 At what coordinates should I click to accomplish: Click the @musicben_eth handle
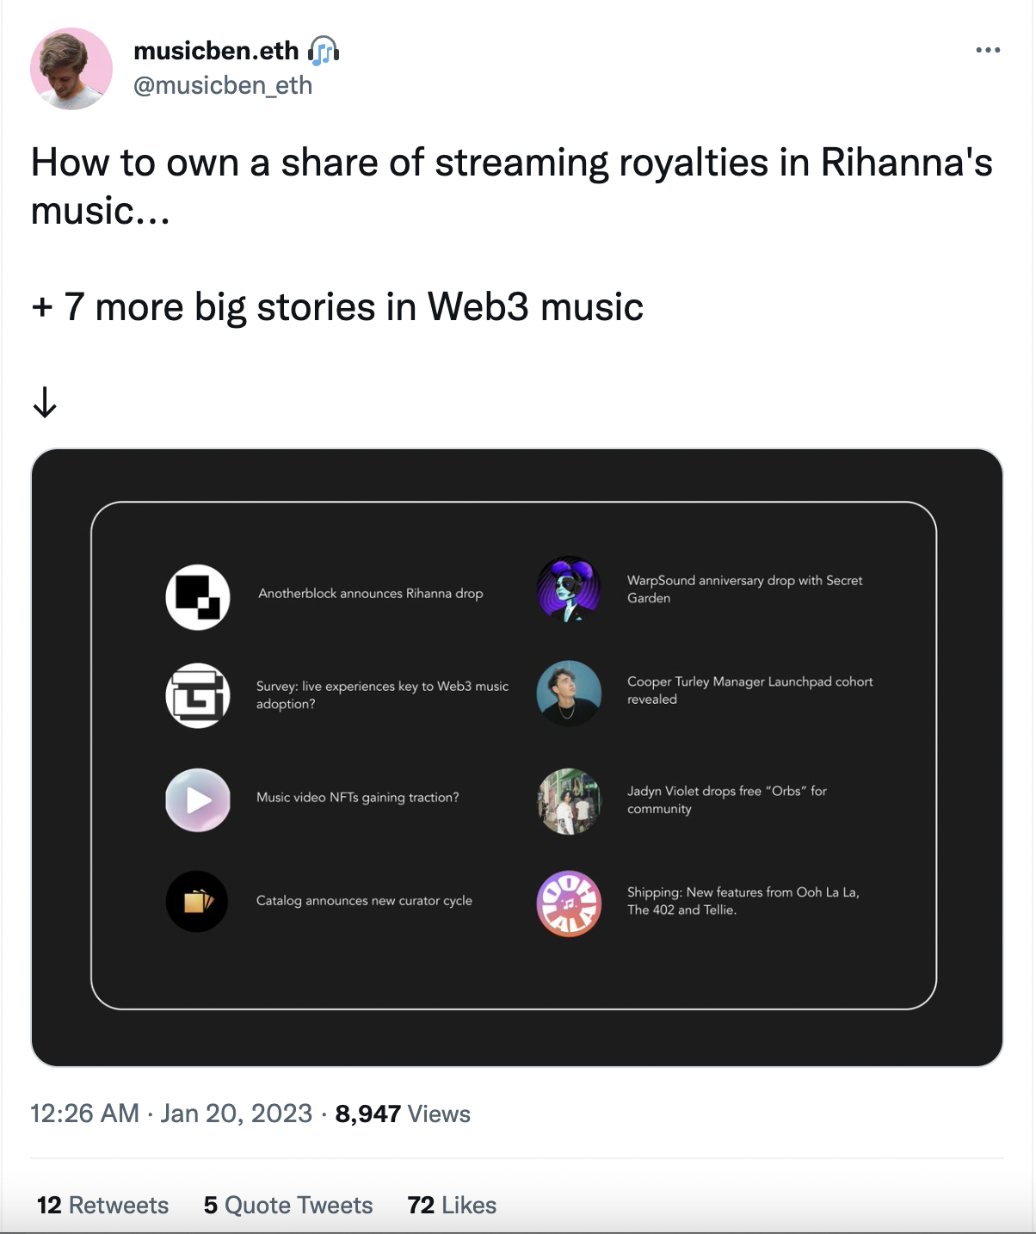pos(224,84)
